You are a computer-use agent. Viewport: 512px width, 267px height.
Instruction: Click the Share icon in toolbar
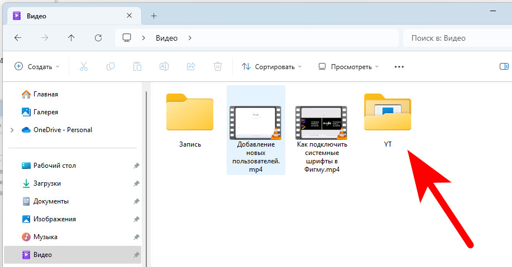click(x=191, y=66)
